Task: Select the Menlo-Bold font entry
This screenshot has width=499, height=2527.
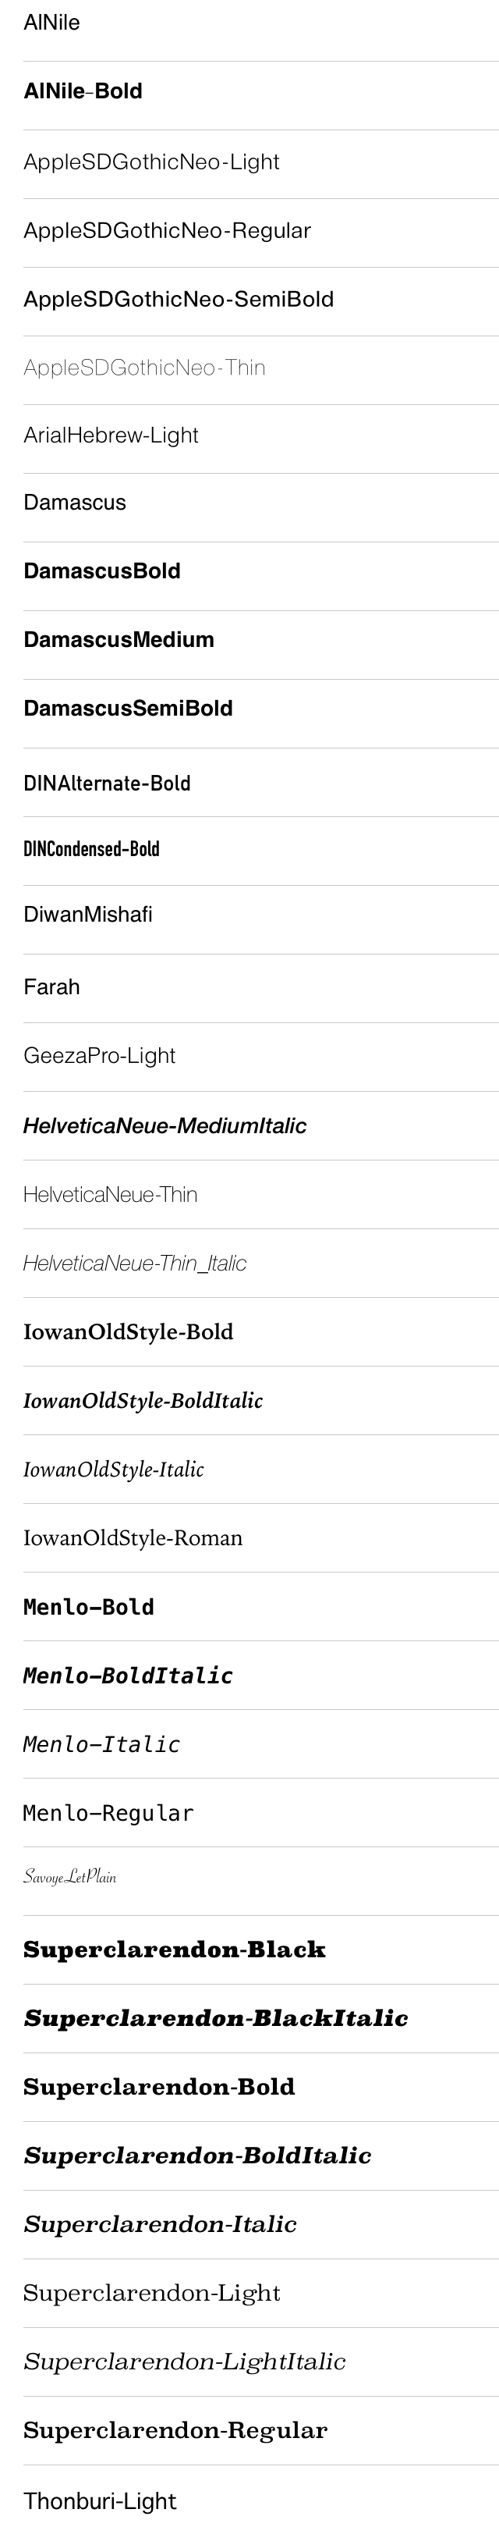Action: click(249, 1606)
